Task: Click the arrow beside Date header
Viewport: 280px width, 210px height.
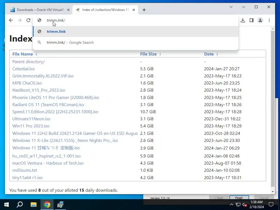Action: (x=217, y=54)
